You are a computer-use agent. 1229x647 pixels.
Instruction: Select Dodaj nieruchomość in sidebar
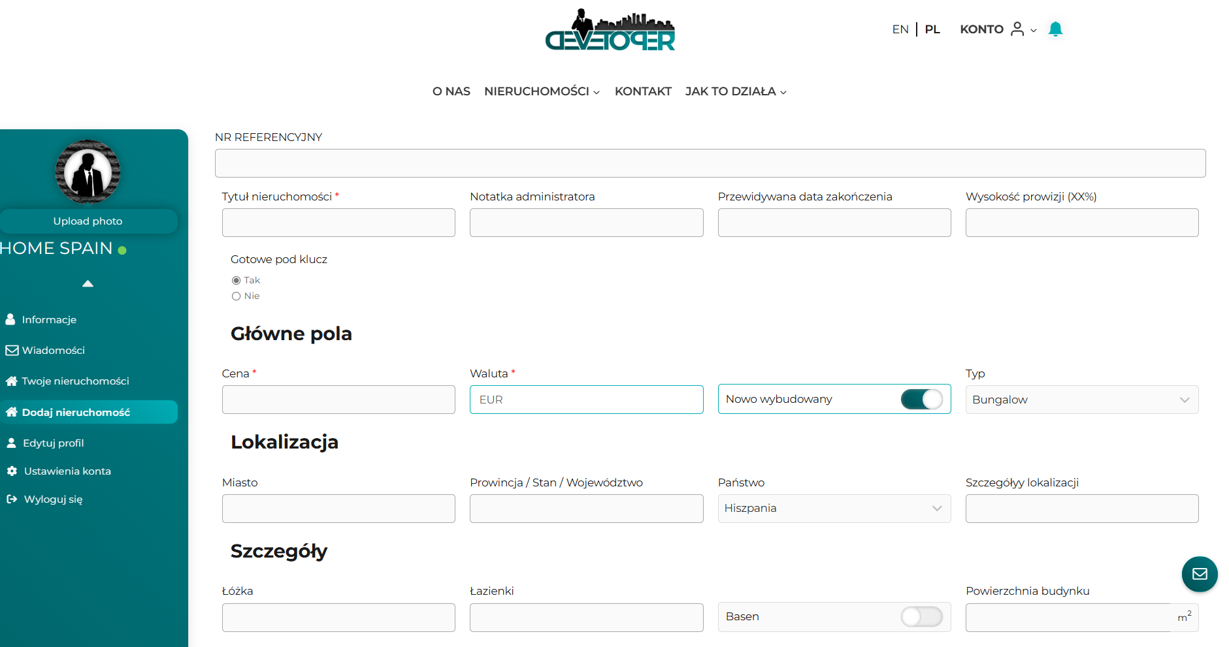coord(88,412)
